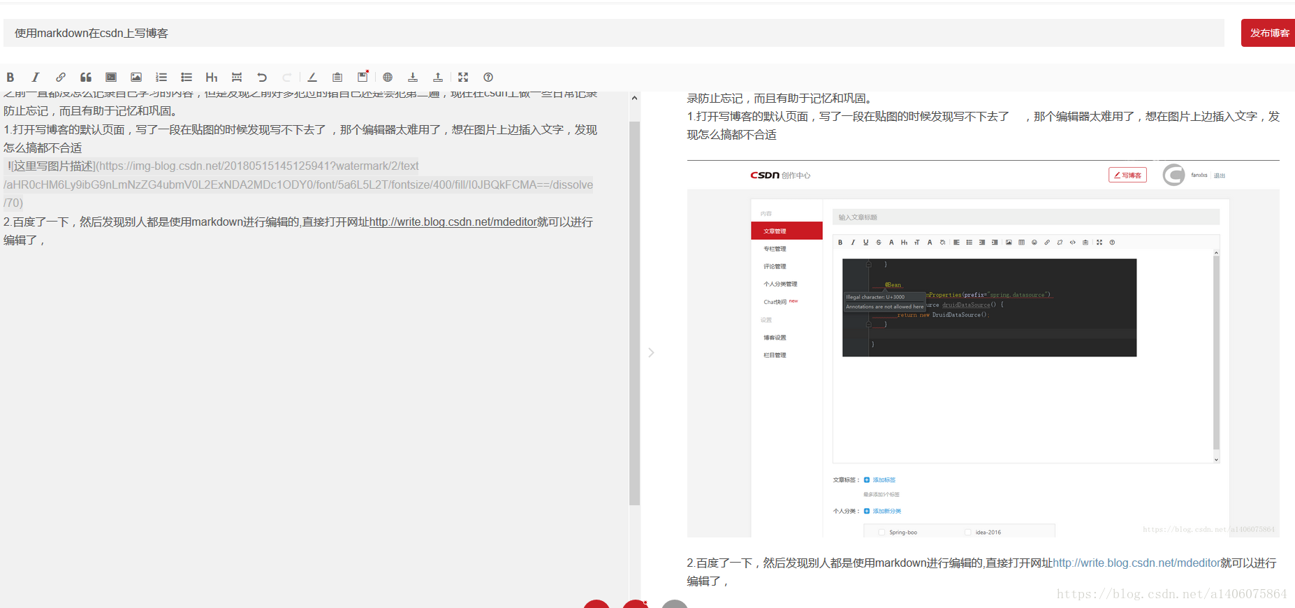This screenshot has height=608, width=1295.
Task: Click the underlined mdeditor URL in the editor pane
Action: 453,222
